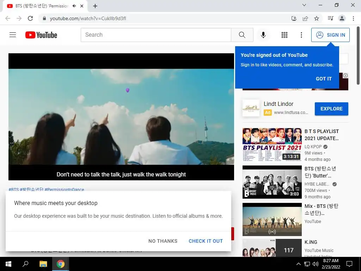The width and height of the screenshot is (361, 271).
Task: Search with your voice microphone
Action: pos(263,35)
